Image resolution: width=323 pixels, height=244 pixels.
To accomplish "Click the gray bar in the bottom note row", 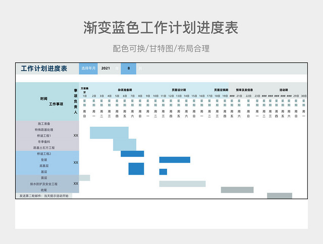I will tap(280, 196).
